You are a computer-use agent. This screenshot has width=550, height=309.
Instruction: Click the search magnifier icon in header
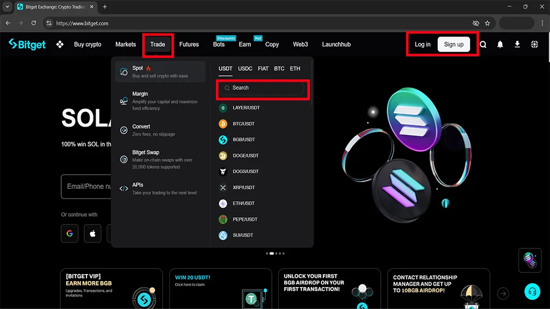(483, 45)
